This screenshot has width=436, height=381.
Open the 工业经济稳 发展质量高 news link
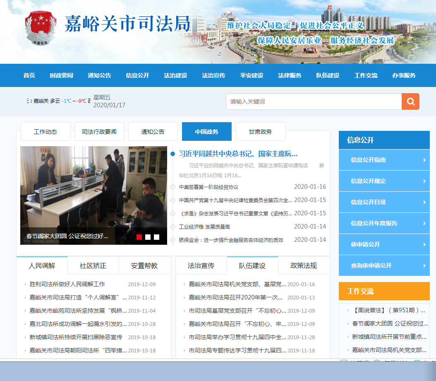[x=204, y=227]
